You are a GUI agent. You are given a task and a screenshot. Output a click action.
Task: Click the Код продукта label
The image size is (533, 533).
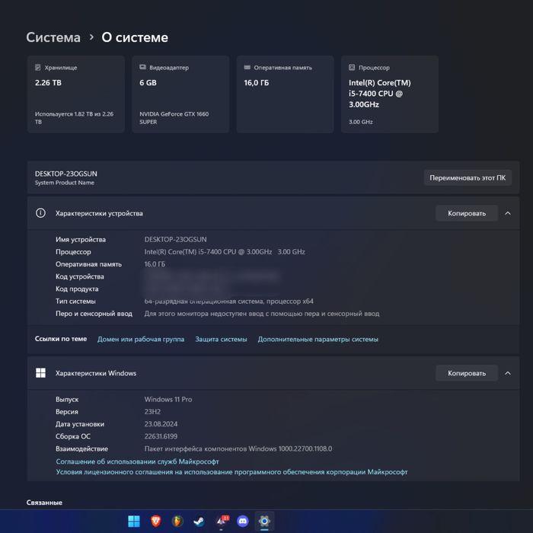pos(77,289)
